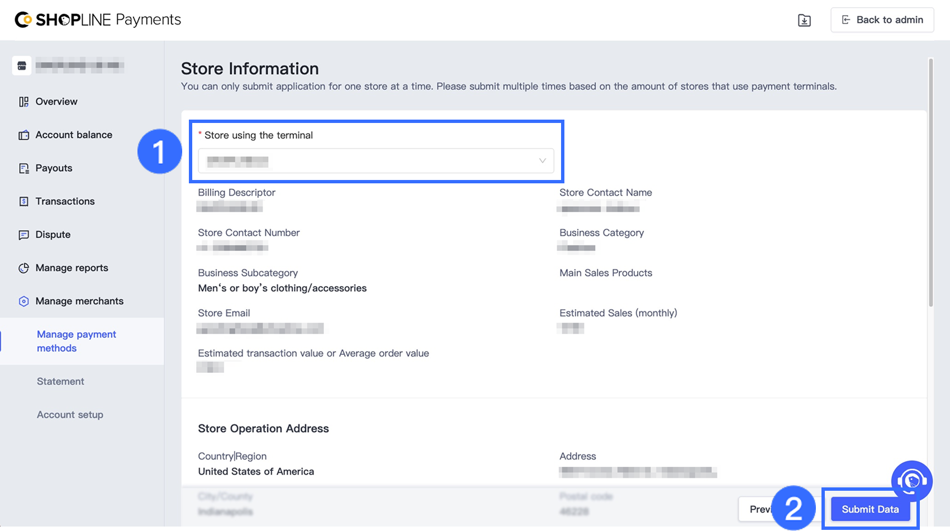950x531 pixels.
Task: Open the Statement submenu item
Action: (60, 382)
